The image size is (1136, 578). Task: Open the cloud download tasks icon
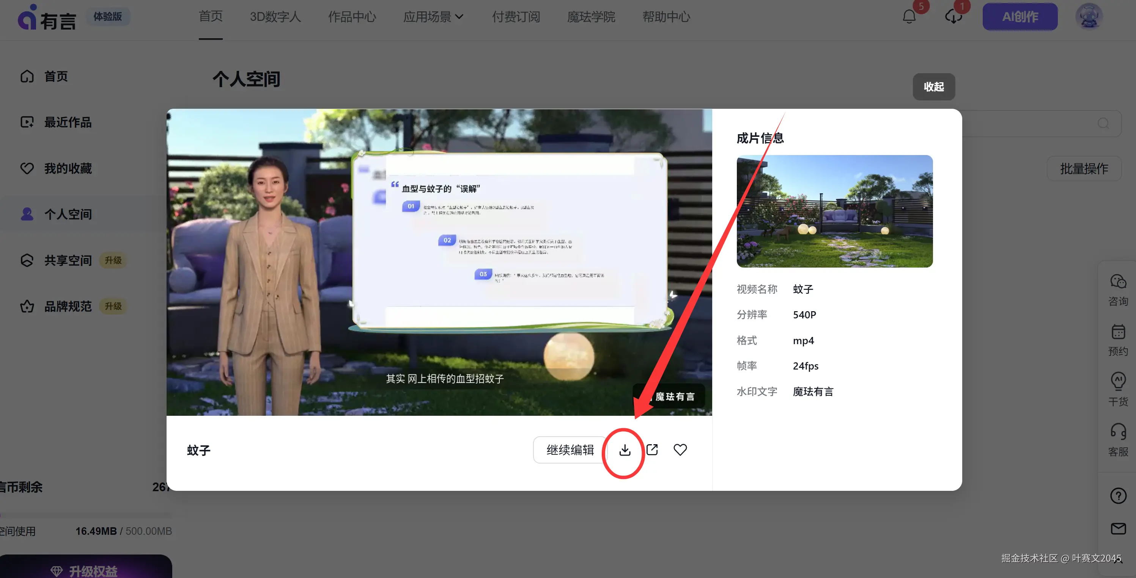[953, 17]
